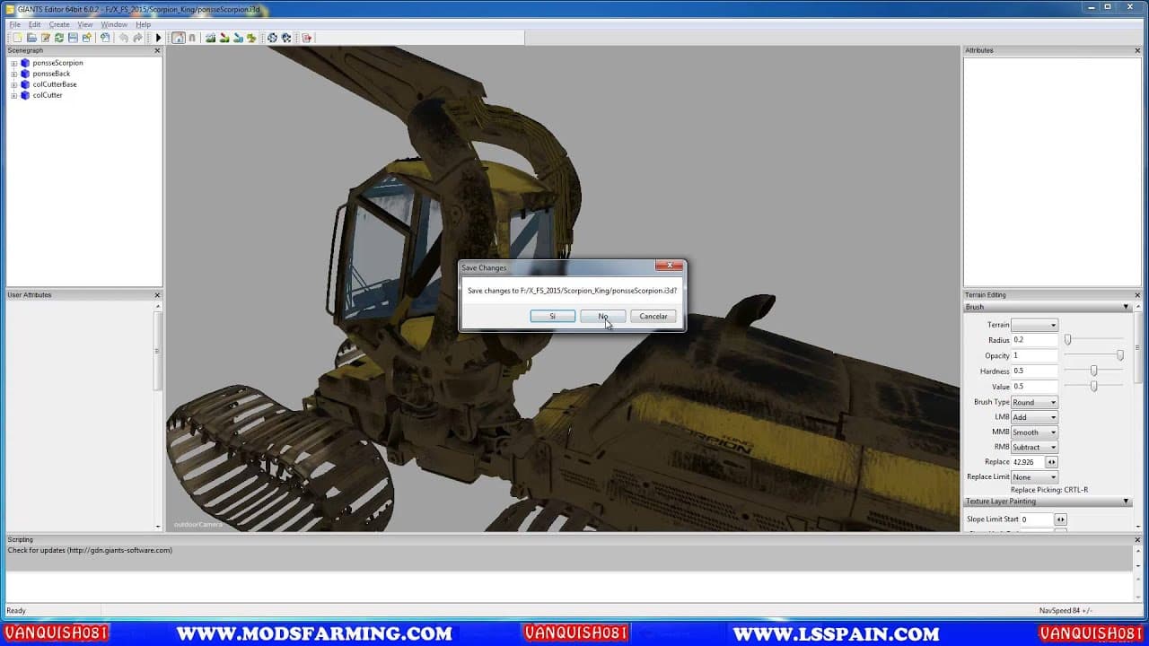1149x646 pixels.
Task: Reload the scene with the green arrows icon
Action: [x=59, y=38]
